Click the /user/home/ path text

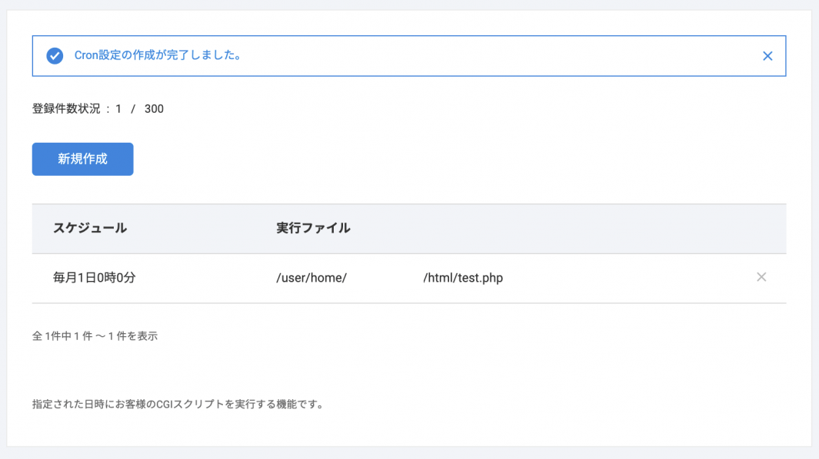[x=311, y=278]
